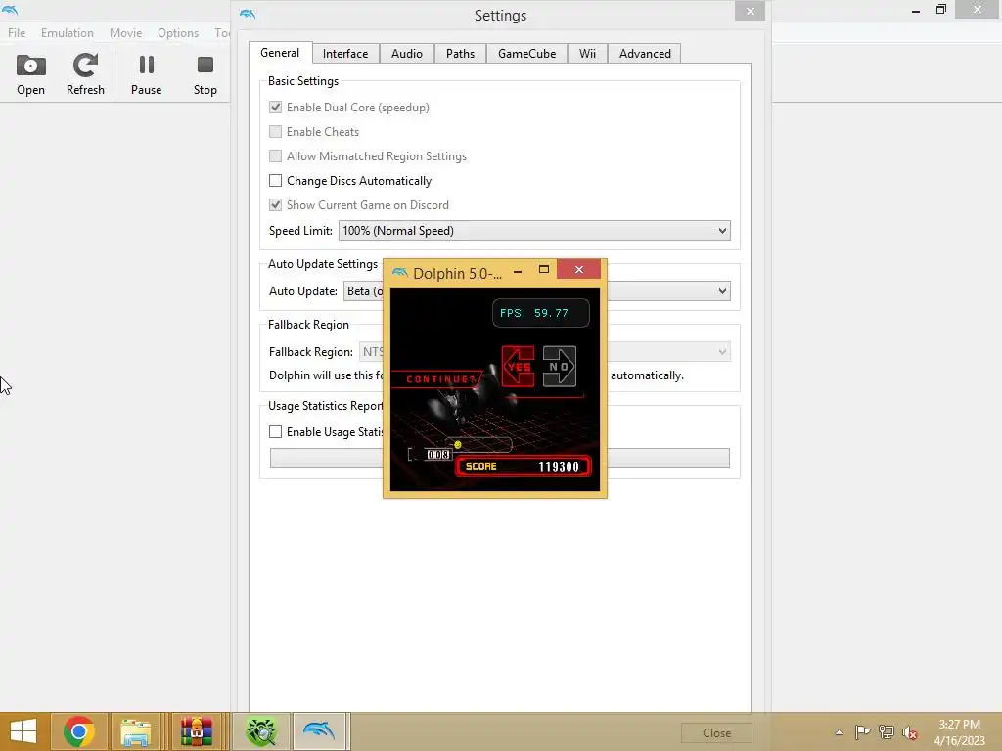Click the CONTINUE? prompt in the game
1002x751 pixels.
point(441,379)
